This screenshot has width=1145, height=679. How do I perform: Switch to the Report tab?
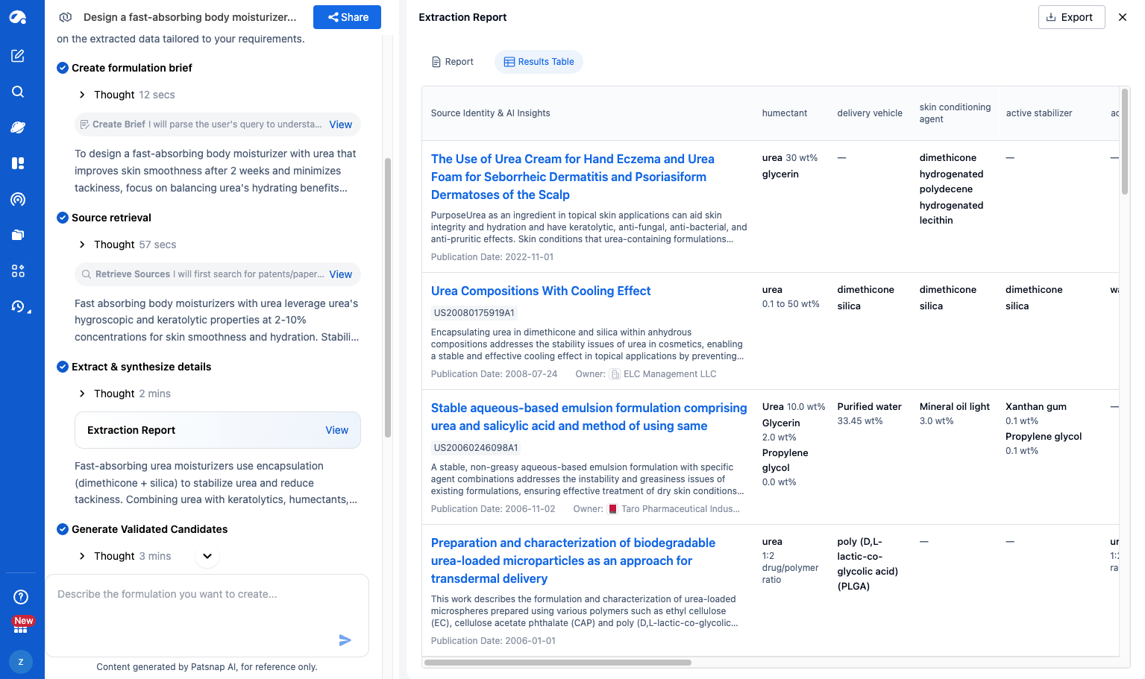452,62
